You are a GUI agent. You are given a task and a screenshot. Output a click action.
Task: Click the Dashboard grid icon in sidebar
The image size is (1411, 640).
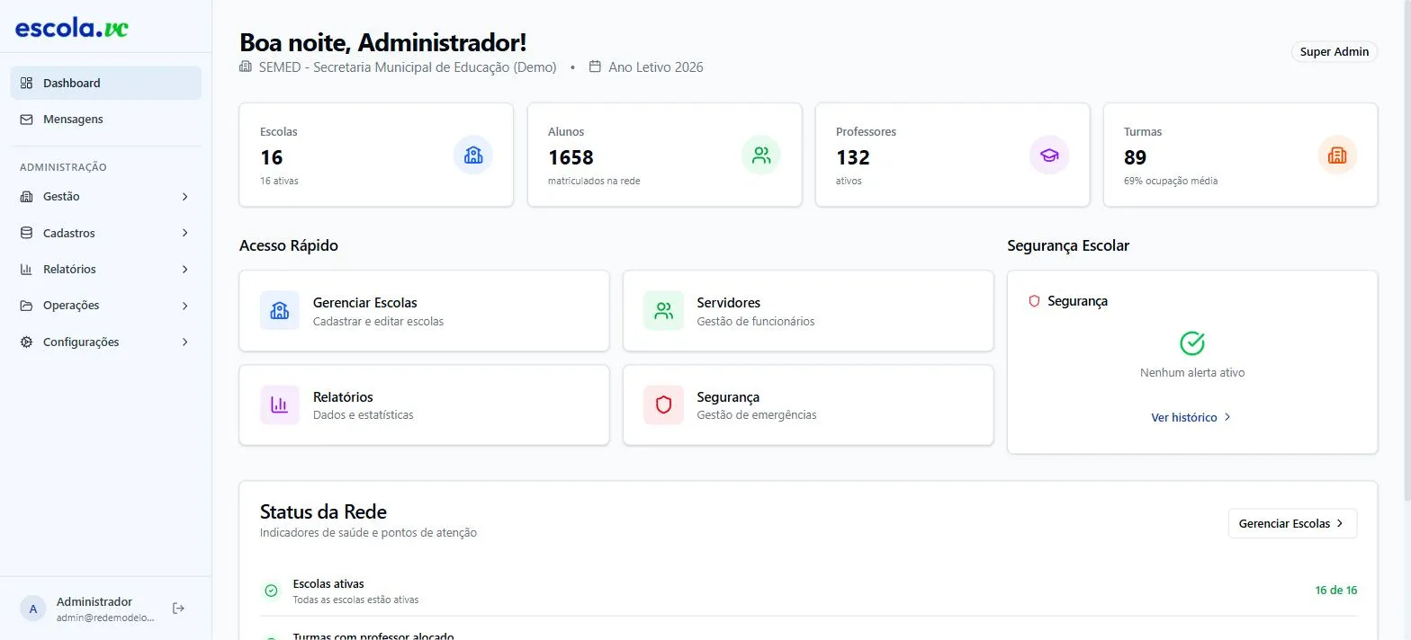coord(26,83)
